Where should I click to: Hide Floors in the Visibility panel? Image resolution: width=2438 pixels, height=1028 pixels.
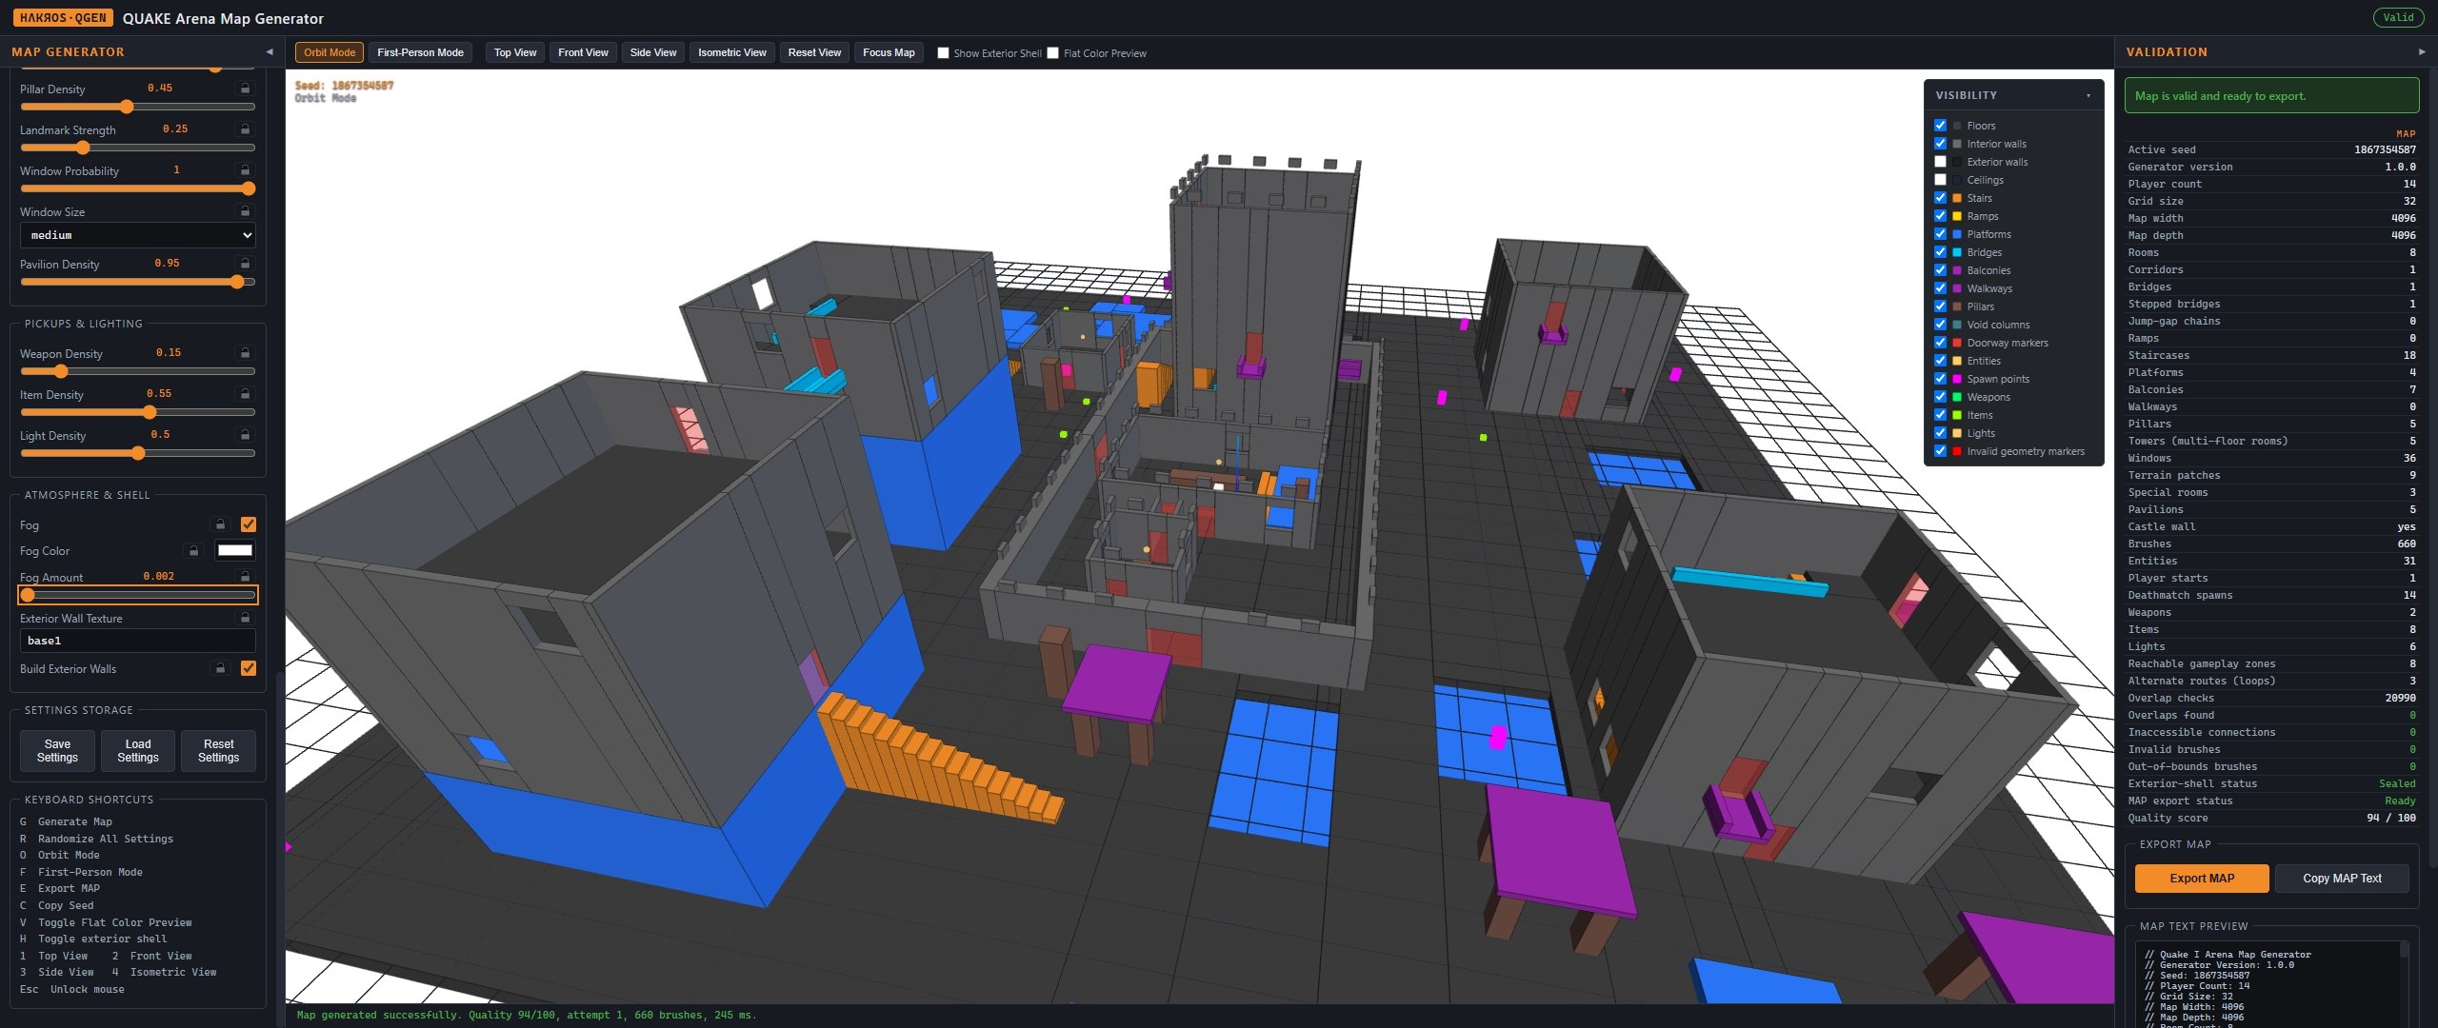1940,126
